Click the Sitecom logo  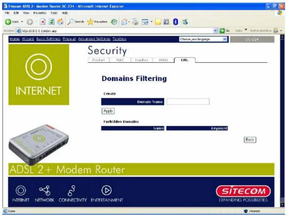(243, 191)
